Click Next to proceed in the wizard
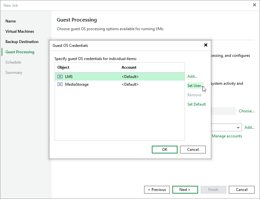This screenshot has width=260, height=199. click(185, 190)
